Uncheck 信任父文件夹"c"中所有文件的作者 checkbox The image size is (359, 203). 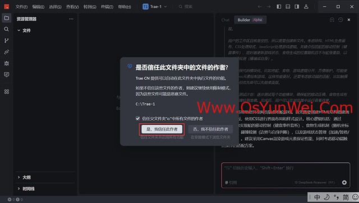137,119
